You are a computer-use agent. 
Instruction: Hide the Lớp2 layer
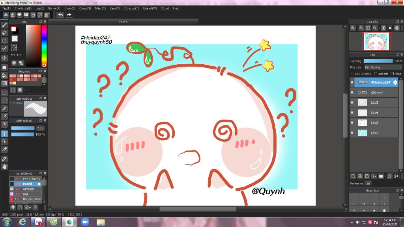click(352, 123)
